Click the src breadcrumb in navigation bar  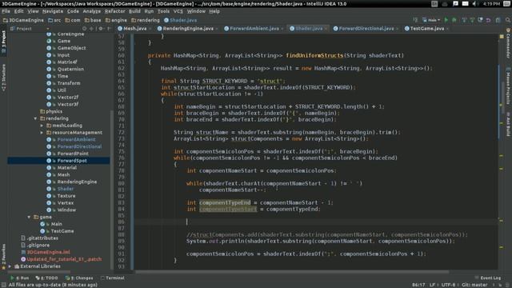pyautogui.click(x=54, y=20)
